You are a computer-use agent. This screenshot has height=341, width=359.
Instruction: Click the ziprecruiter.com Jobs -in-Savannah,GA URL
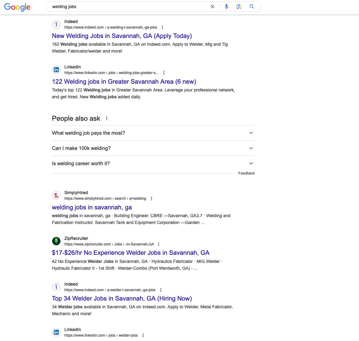pyautogui.click(x=109, y=244)
